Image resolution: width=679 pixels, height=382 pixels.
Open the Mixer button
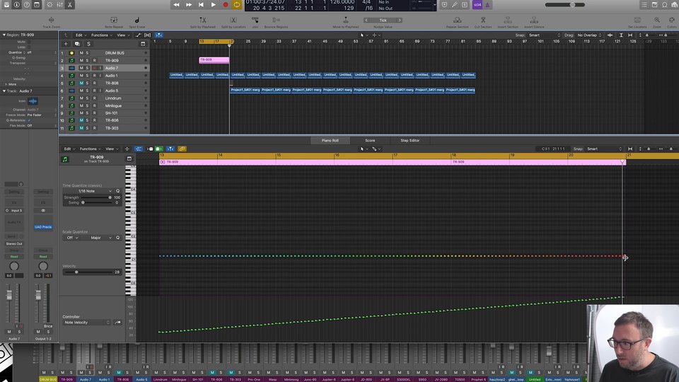click(59, 5)
